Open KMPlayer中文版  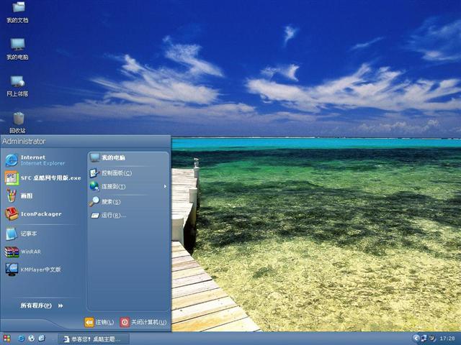pyautogui.click(x=40, y=270)
